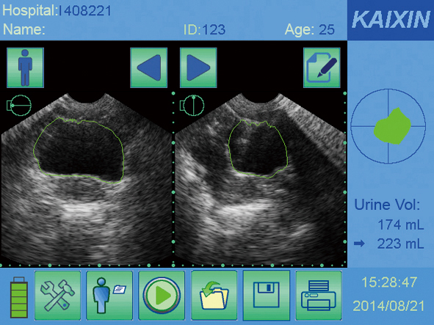Print report using printer icon
The image size is (434, 325).
tap(319, 296)
